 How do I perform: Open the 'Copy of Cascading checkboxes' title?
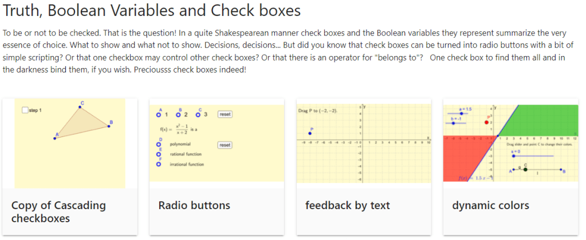coord(58,211)
